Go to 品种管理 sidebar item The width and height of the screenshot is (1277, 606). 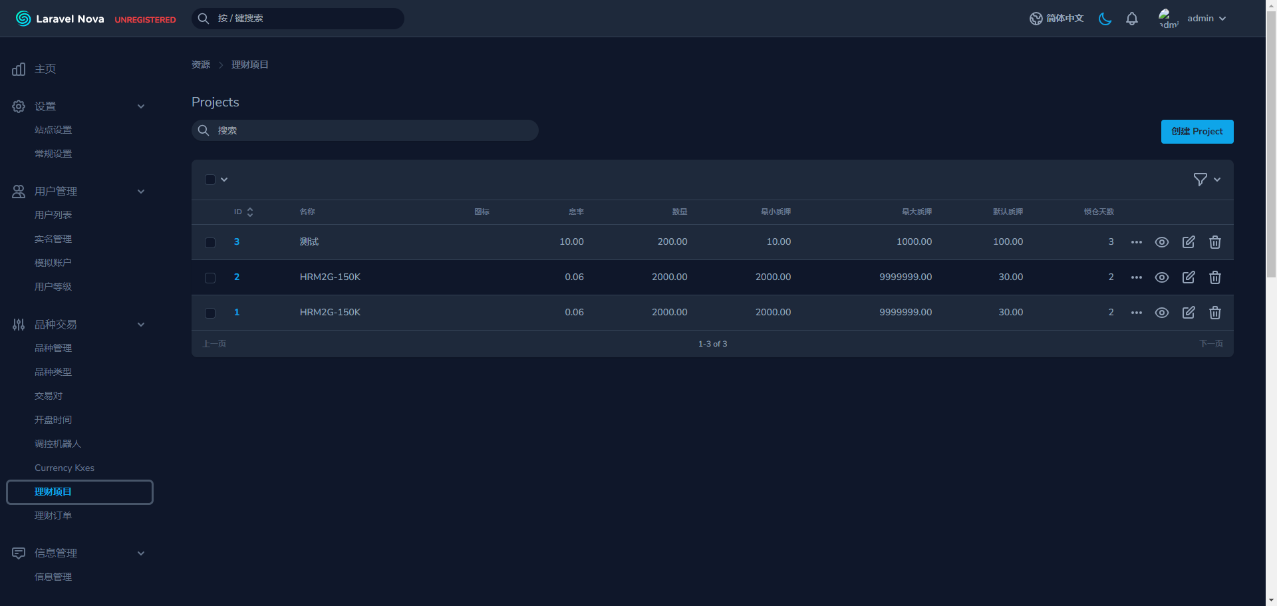(x=53, y=348)
